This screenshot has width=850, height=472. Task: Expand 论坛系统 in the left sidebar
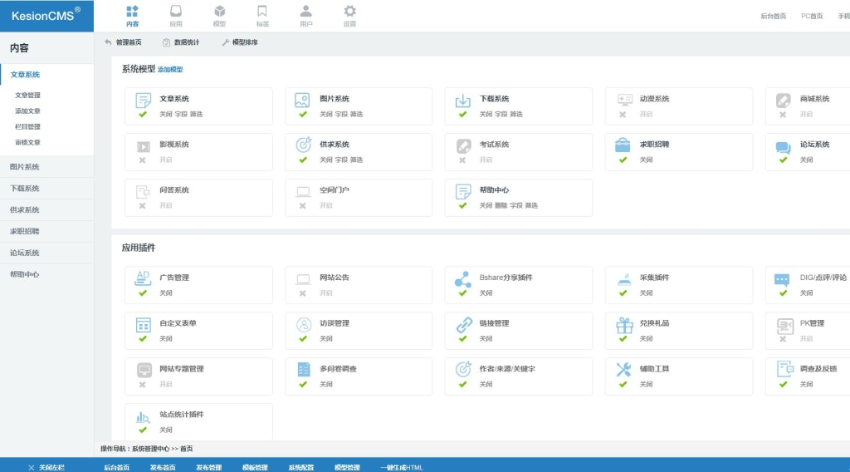[46, 253]
